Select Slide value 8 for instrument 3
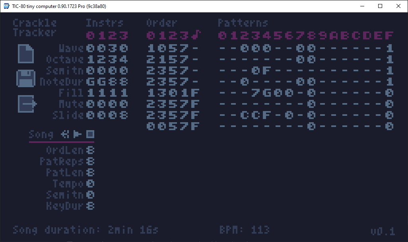Viewport: 408px width, 242px height. pyautogui.click(x=124, y=115)
